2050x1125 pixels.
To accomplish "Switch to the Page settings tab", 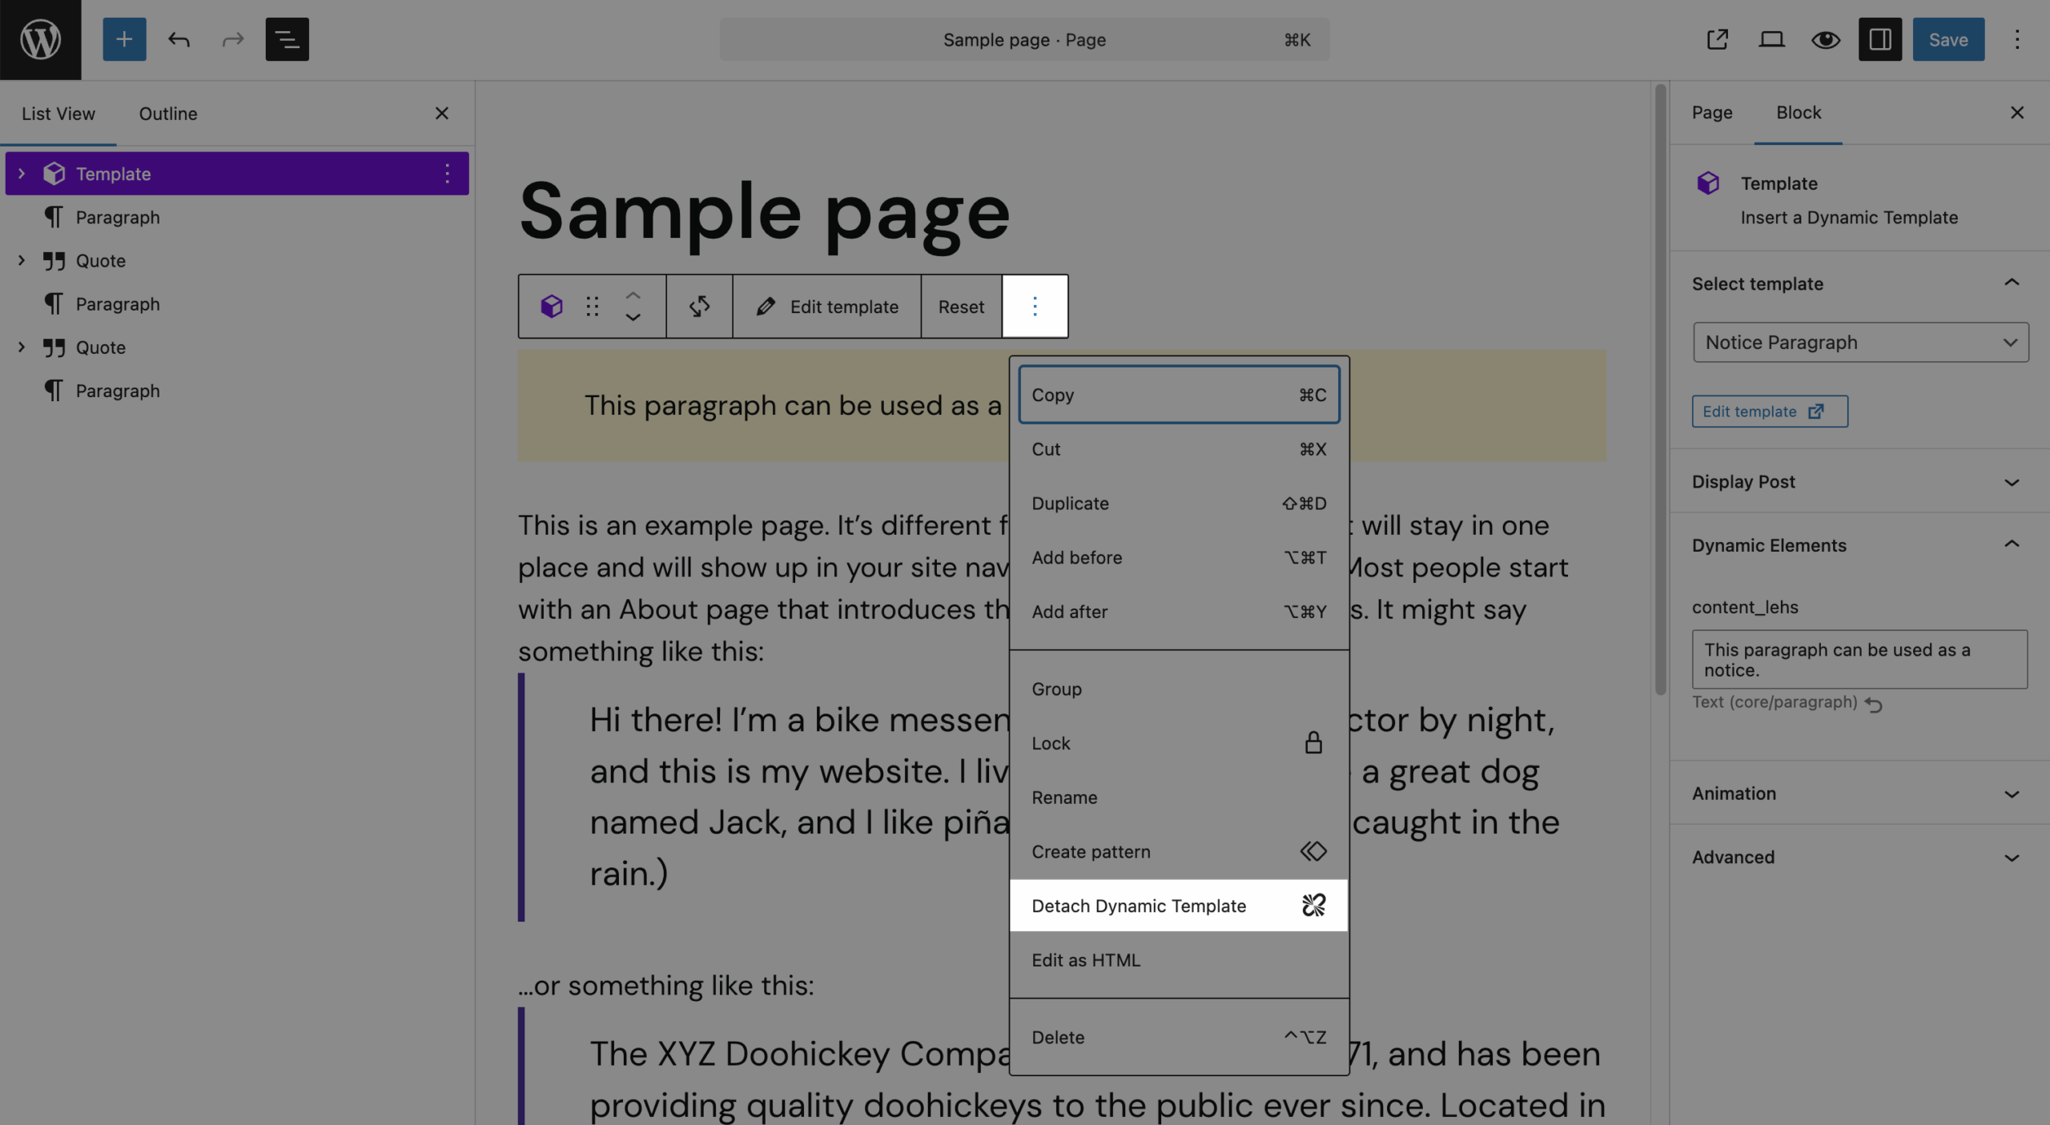I will 1712,113.
